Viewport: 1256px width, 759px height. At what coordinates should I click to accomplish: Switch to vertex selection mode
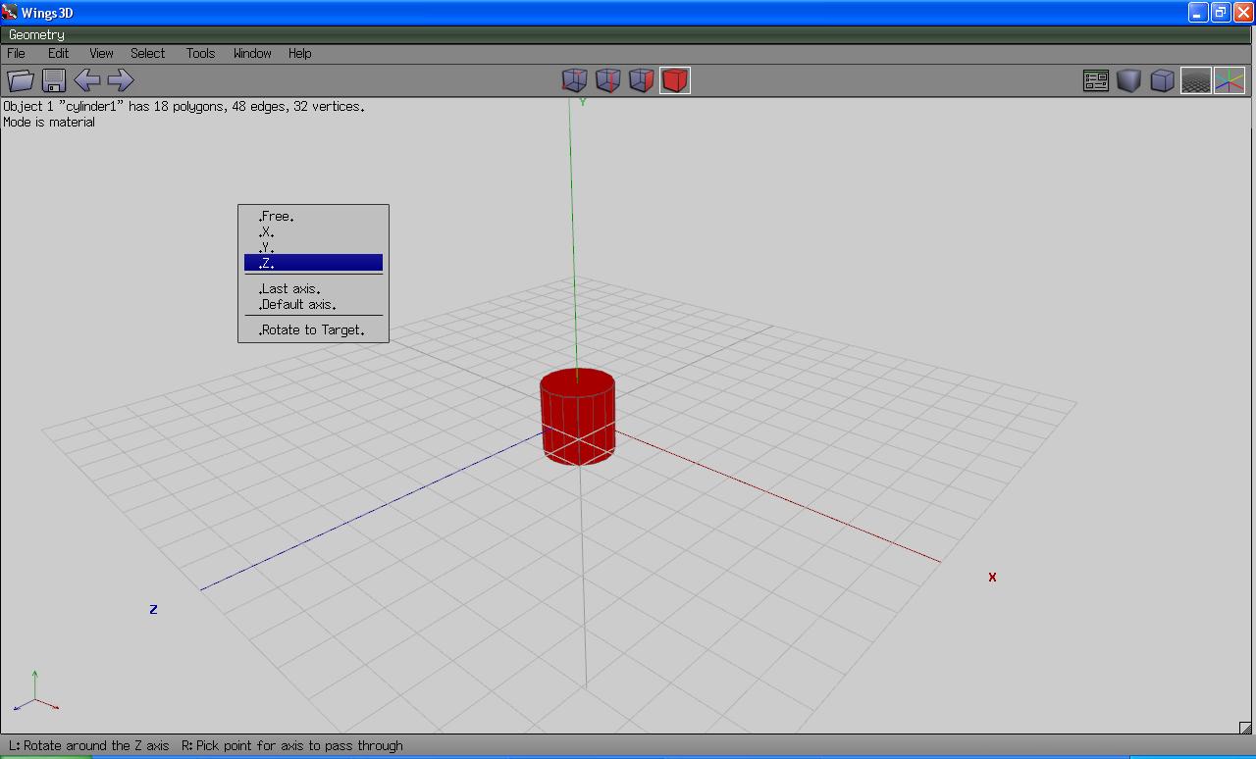[574, 80]
